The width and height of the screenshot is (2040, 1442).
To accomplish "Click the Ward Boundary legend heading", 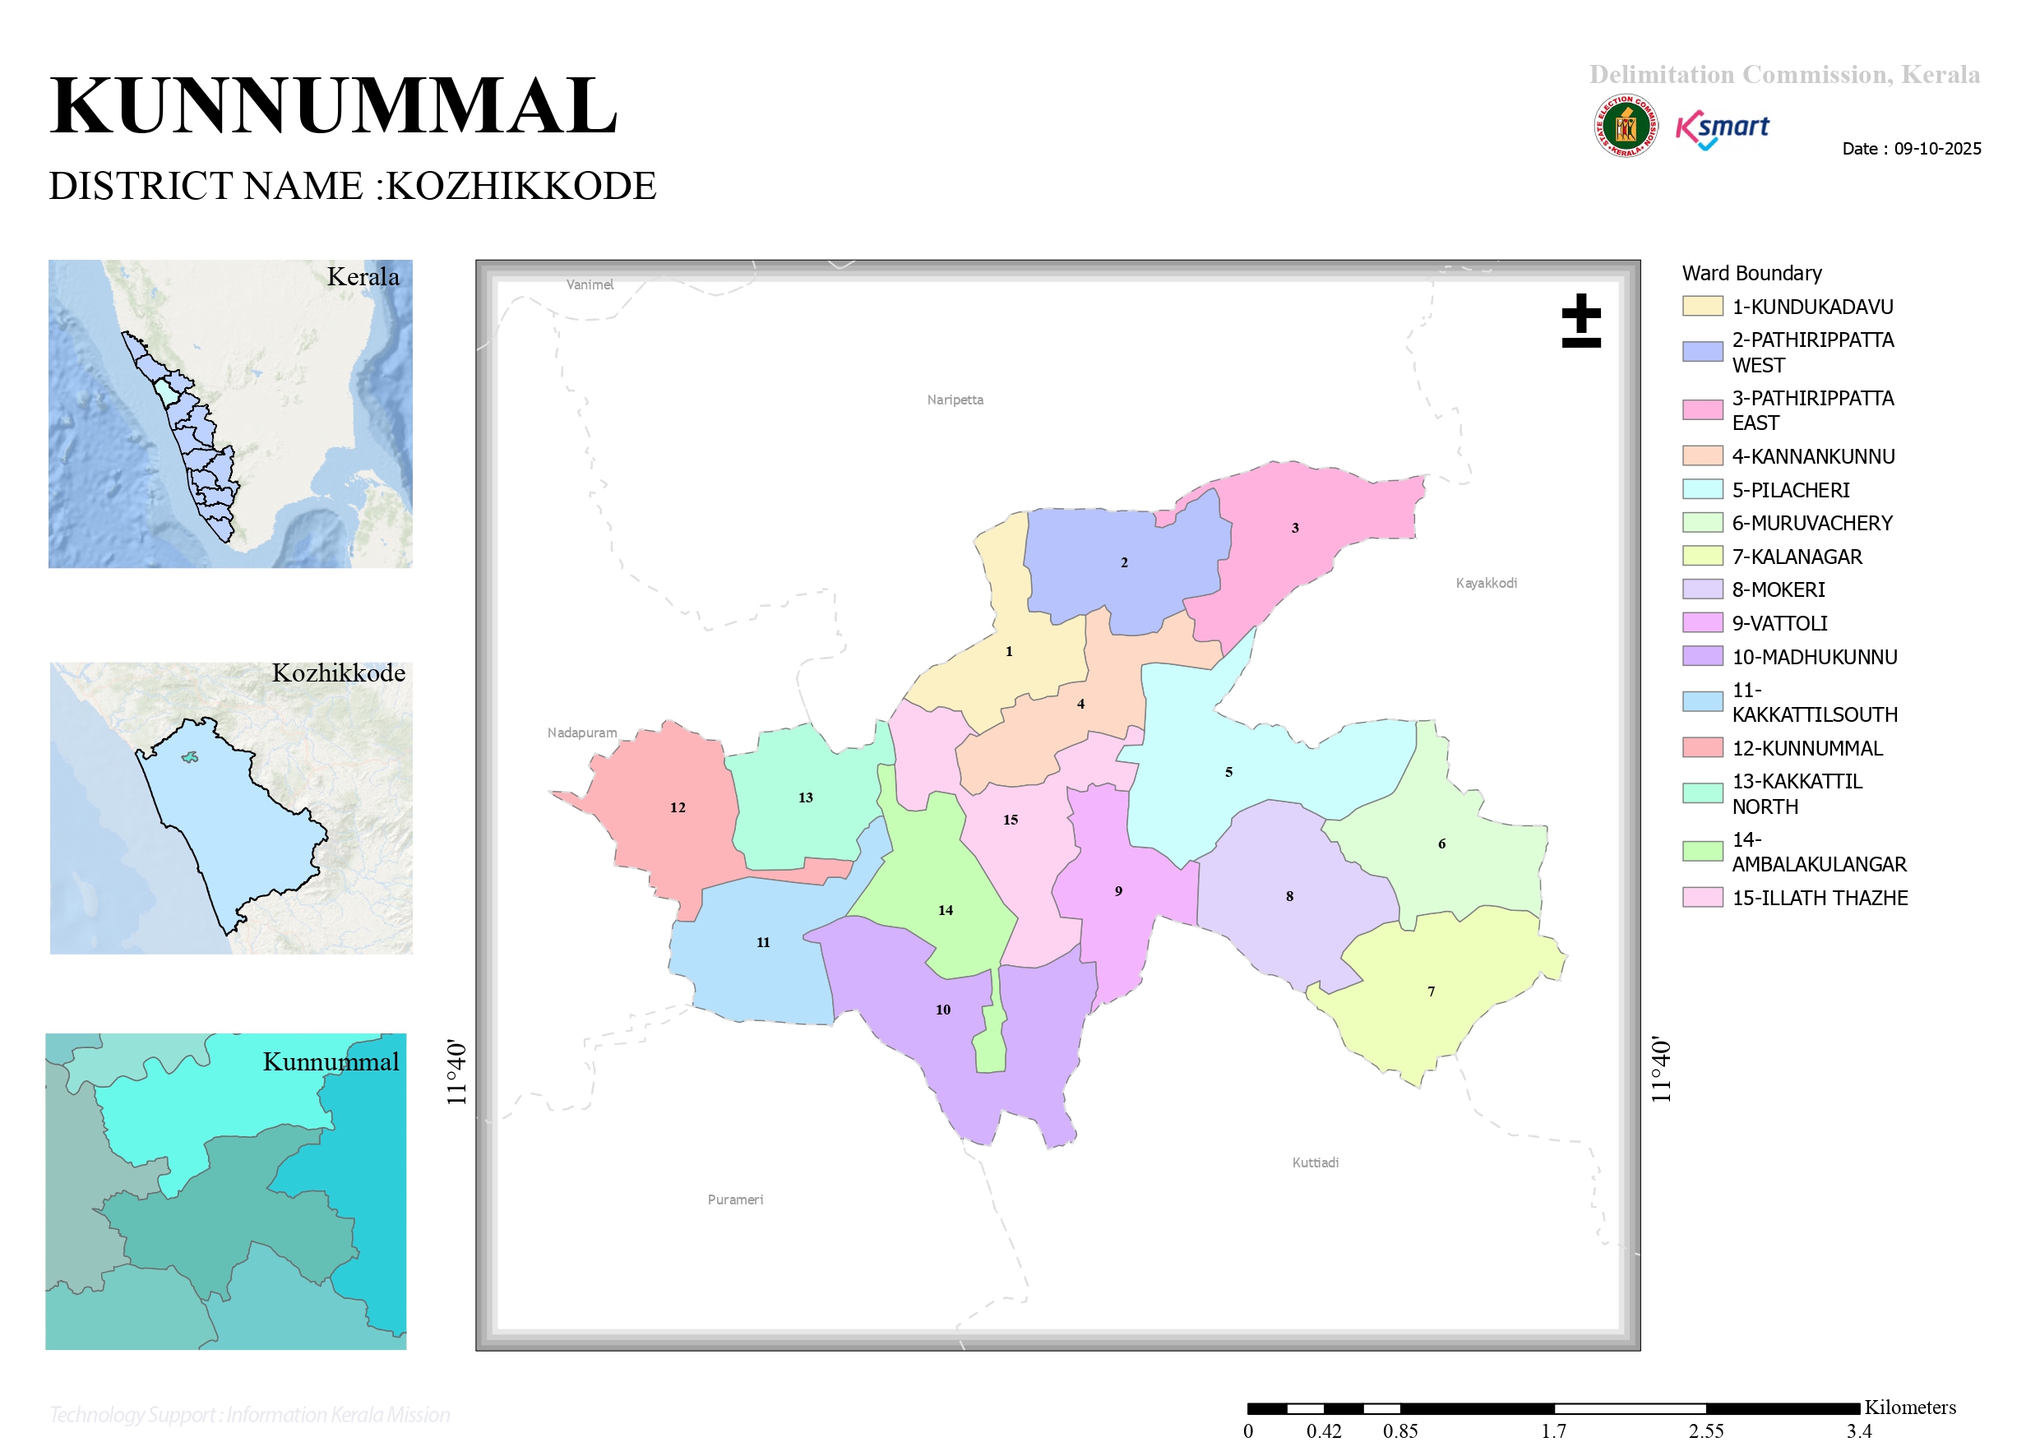I will [1751, 273].
